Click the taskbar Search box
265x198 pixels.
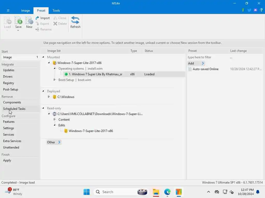(x=121, y=192)
